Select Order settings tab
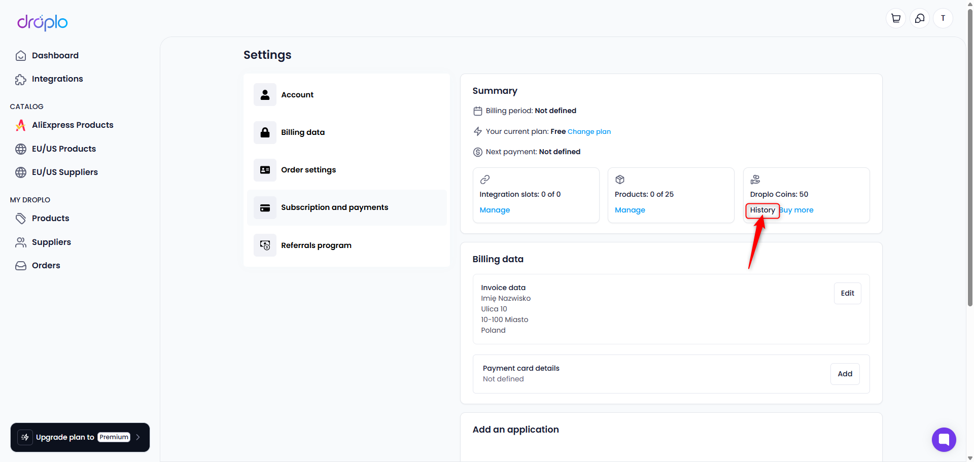This screenshot has width=974, height=462. click(346, 170)
